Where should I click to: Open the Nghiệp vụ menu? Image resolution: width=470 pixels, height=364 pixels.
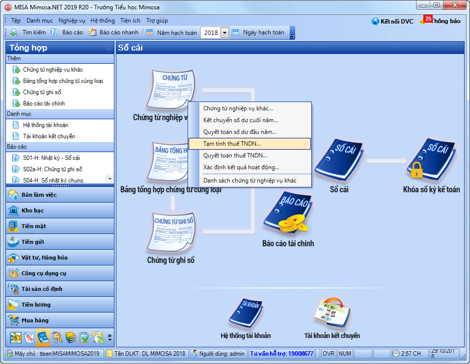pos(72,21)
